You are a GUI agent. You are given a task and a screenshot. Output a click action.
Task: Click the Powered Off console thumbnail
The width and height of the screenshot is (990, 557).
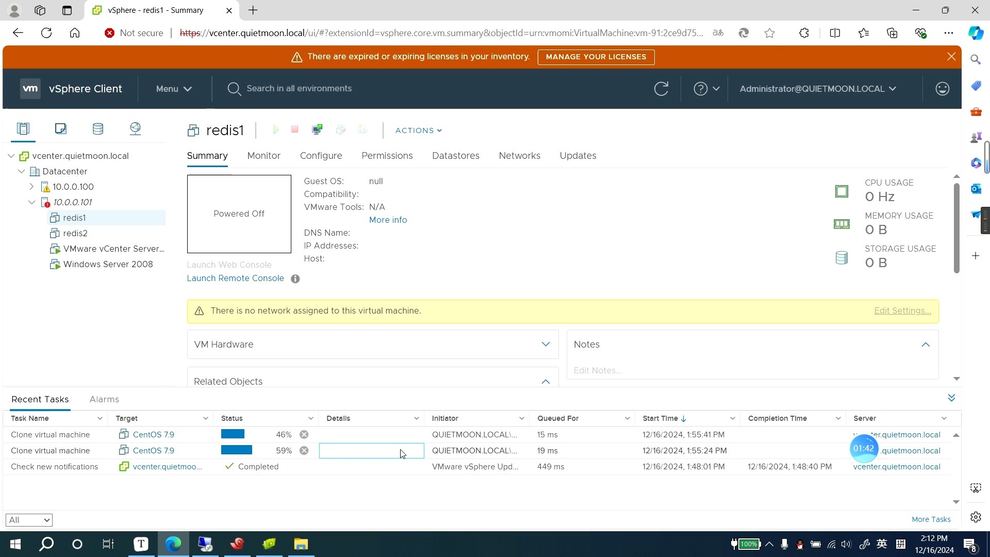click(x=239, y=214)
